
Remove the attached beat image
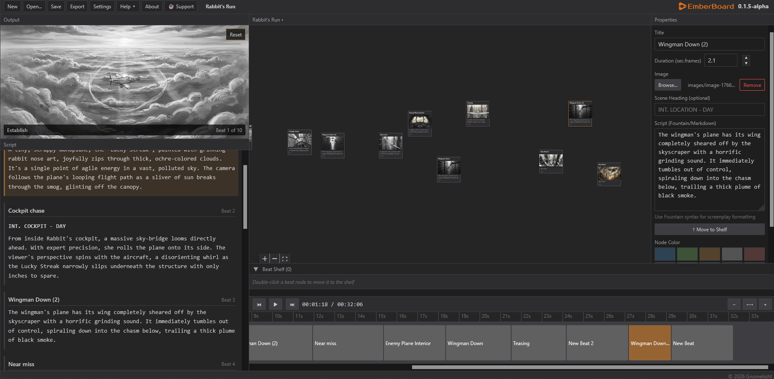coord(752,85)
